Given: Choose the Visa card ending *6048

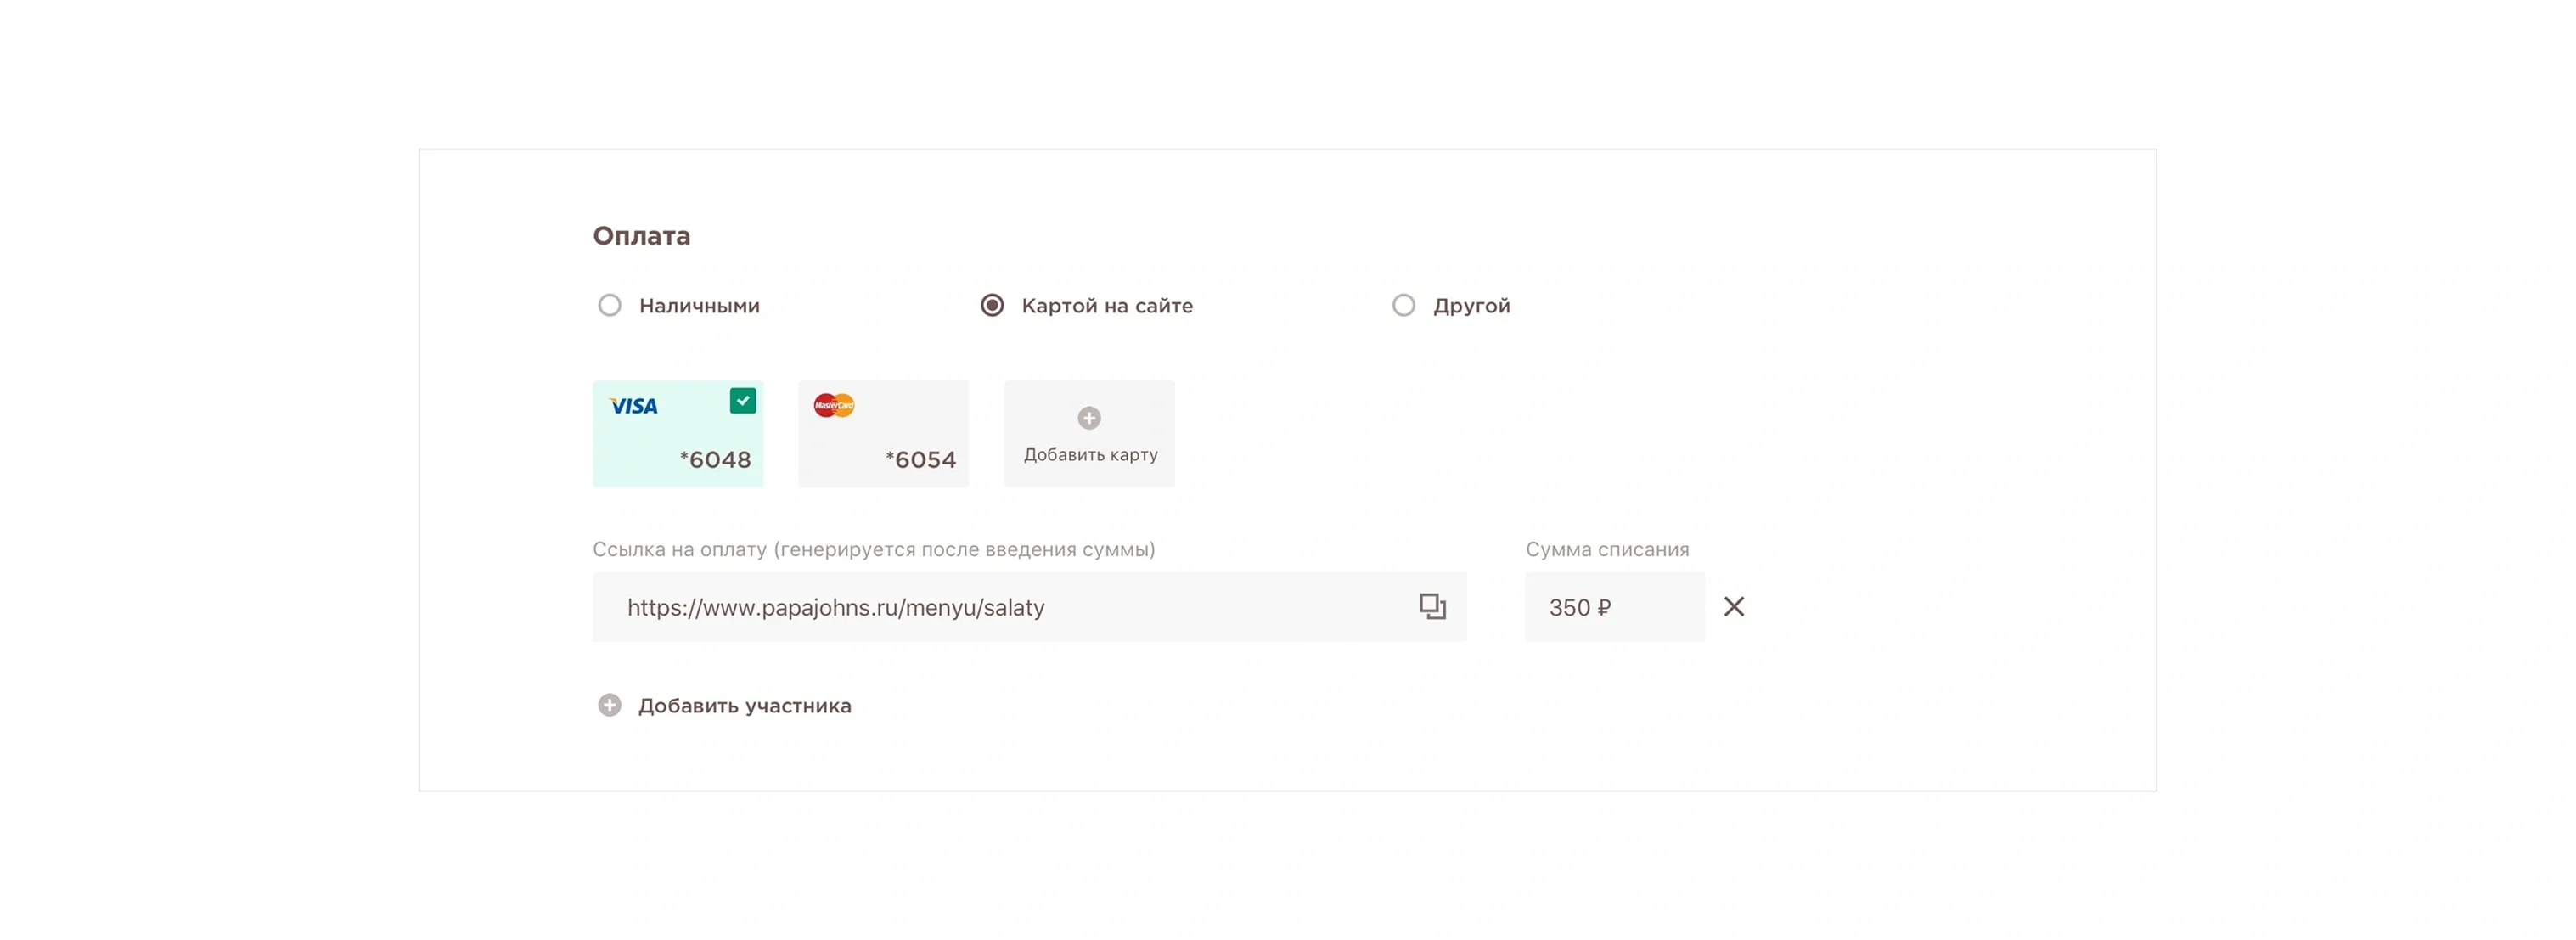Looking at the screenshot, I should pyautogui.click(x=678, y=434).
